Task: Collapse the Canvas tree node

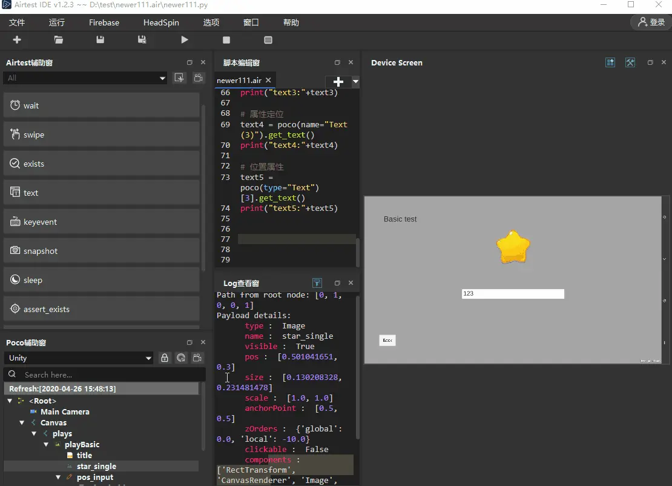Action: [x=22, y=422]
